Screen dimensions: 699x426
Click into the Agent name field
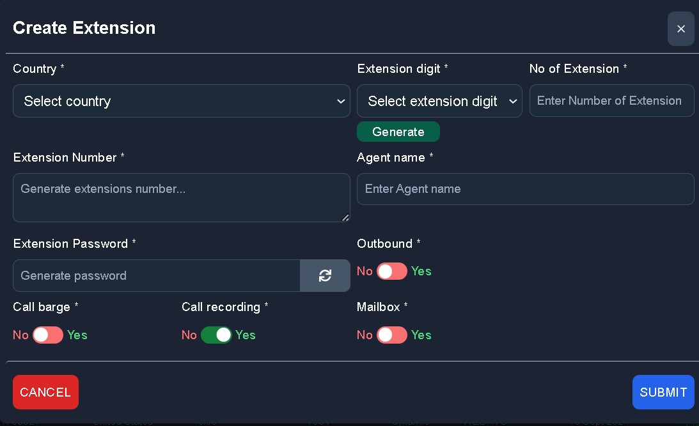point(525,189)
